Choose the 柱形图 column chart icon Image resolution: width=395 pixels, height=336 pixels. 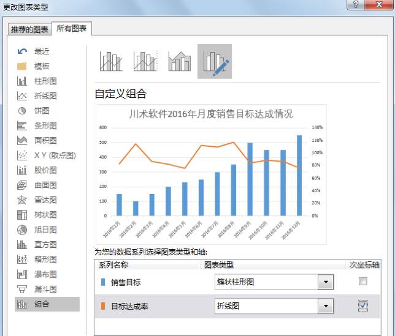point(22,81)
